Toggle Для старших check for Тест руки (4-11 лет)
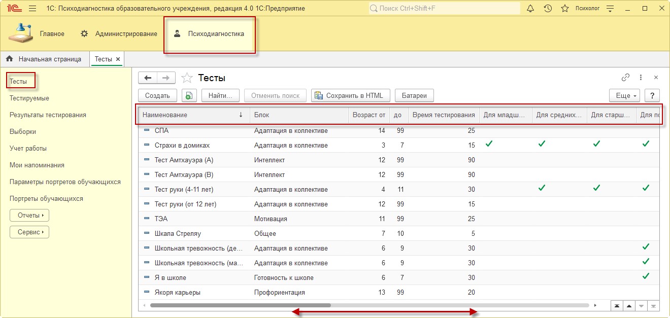The height and width of the screenshot is (318, 670). (596, 188)
